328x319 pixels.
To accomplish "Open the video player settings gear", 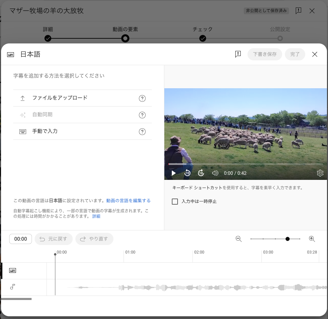I will [320, 173].
